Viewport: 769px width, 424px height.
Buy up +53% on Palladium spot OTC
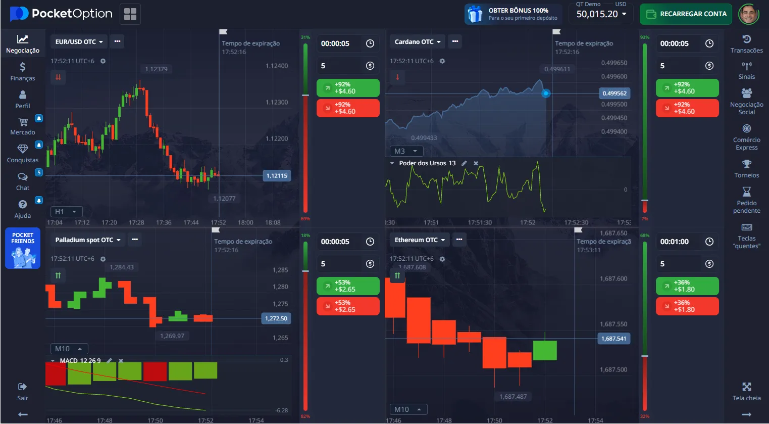point(348,286)
